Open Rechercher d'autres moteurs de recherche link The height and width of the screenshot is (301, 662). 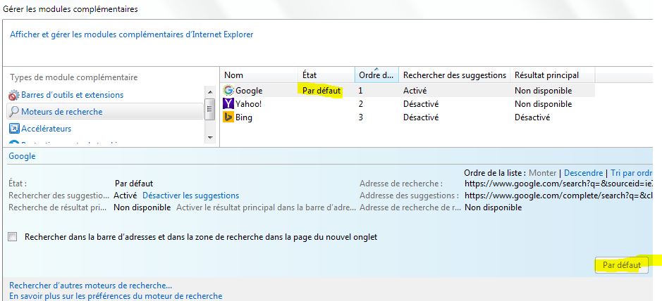[x=91, y=286]
